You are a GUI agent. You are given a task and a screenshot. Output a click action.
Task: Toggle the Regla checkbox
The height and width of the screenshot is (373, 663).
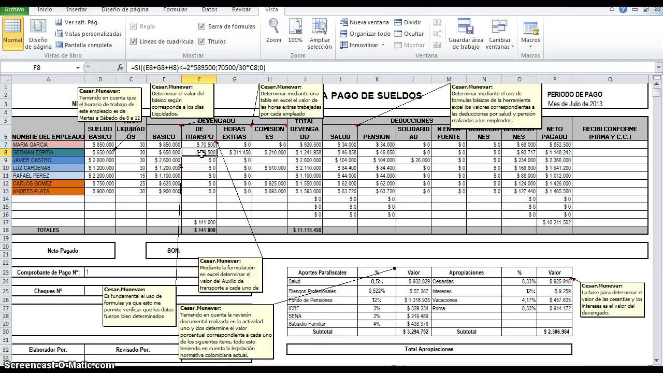click(134, 26)
